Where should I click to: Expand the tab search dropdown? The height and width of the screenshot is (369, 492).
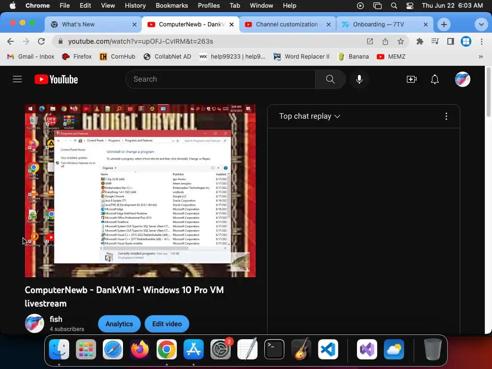481,25
